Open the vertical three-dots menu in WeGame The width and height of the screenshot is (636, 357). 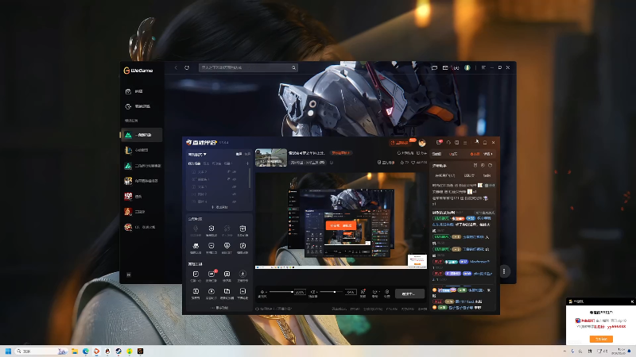pos(504,271)
